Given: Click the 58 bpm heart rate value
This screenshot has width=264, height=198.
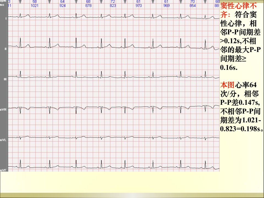Looking at the screenshot, I should pyautogui.click(x=35, y=2).
